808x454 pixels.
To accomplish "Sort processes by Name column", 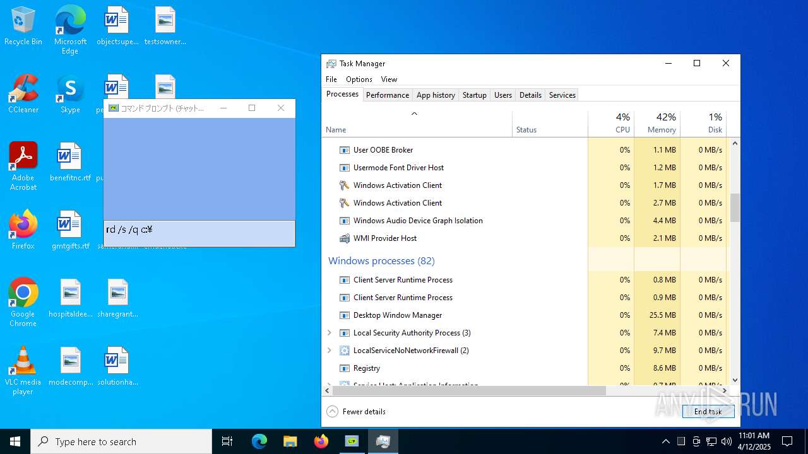I will [x=417, y=124].
